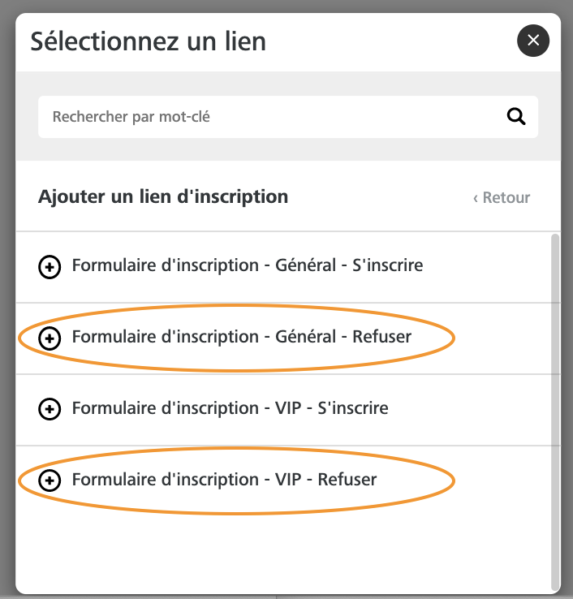Go back using the Retour link
Image resolution: width=573 pixels, height=599 pixels.
coord(502,198)
